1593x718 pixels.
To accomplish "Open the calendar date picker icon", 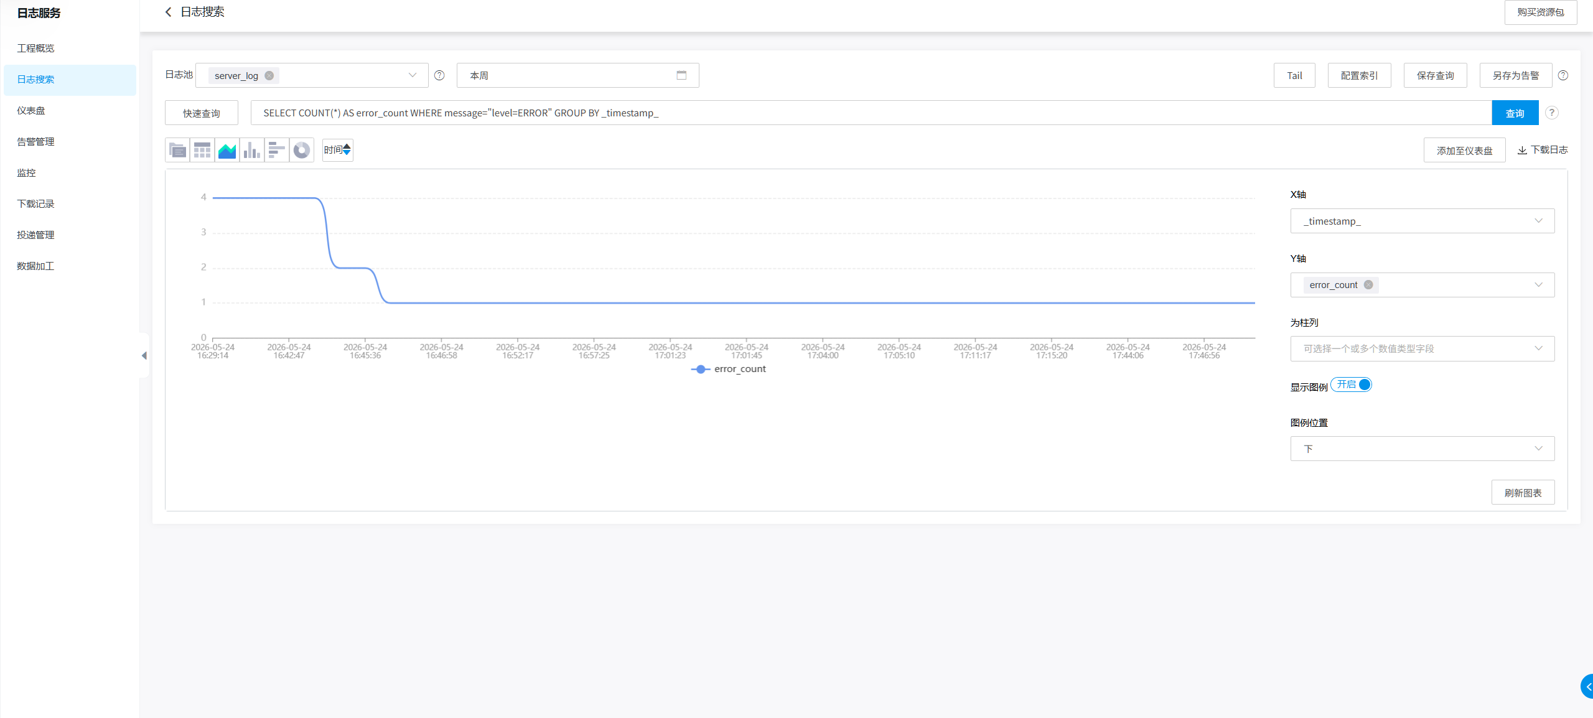I will (x=681, y=75).
